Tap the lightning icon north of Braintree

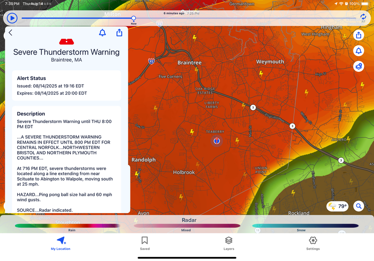click(x=194, y=38)
